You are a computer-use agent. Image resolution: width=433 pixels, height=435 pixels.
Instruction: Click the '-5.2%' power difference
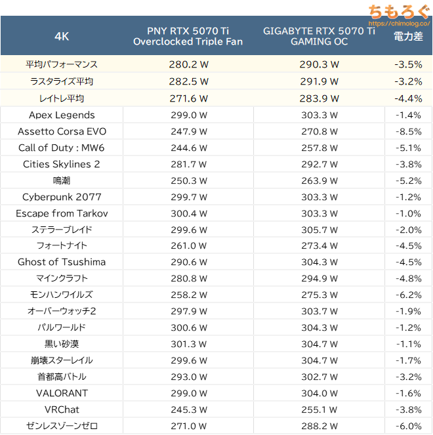coord(408,180)
